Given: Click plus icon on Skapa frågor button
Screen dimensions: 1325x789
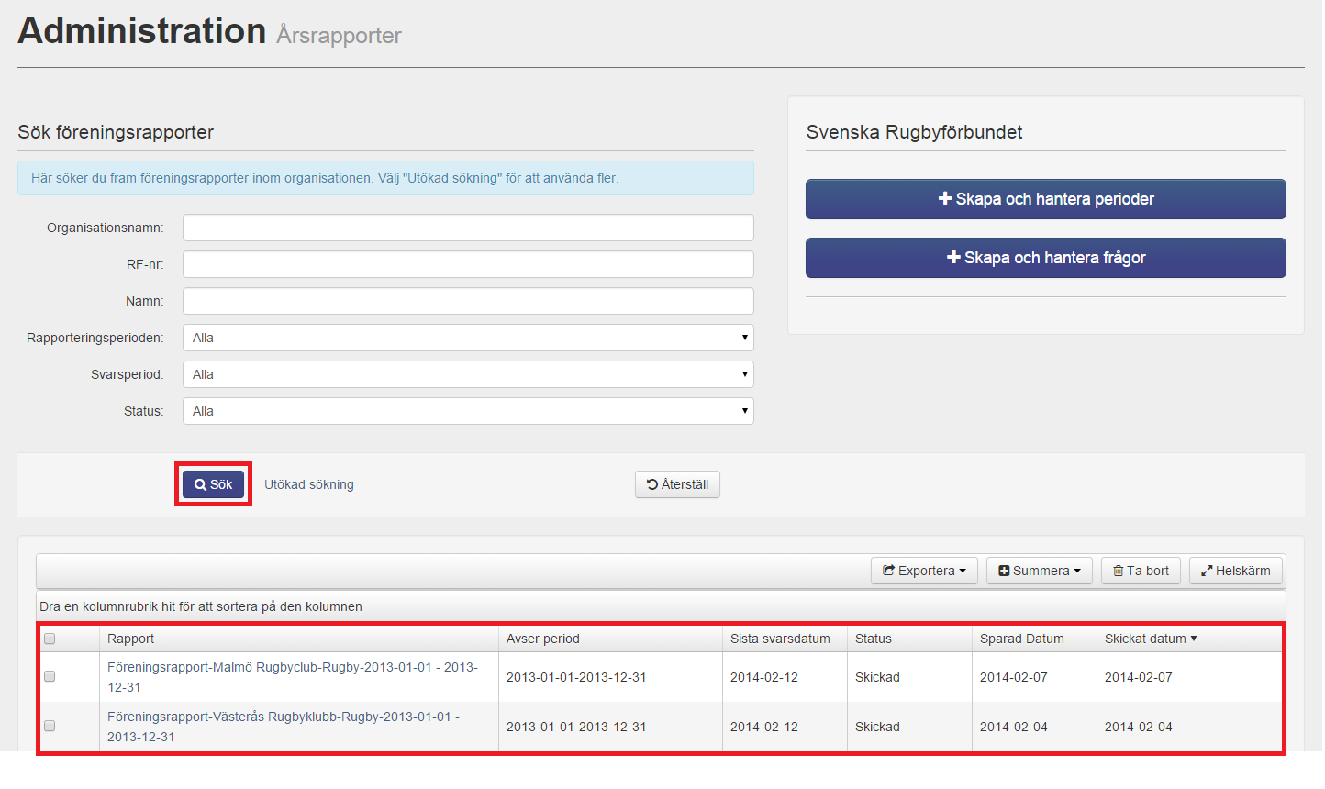Looking at the screenshot, I should click(953, 257).
